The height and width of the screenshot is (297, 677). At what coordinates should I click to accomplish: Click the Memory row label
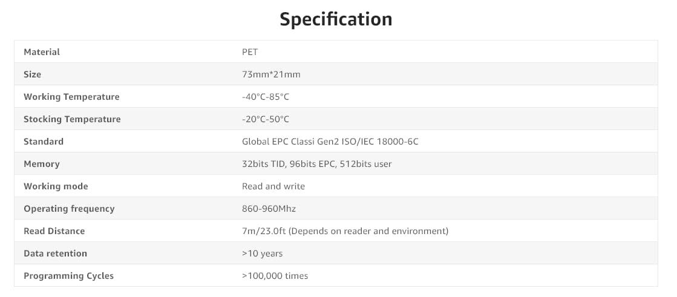[42, 164]
